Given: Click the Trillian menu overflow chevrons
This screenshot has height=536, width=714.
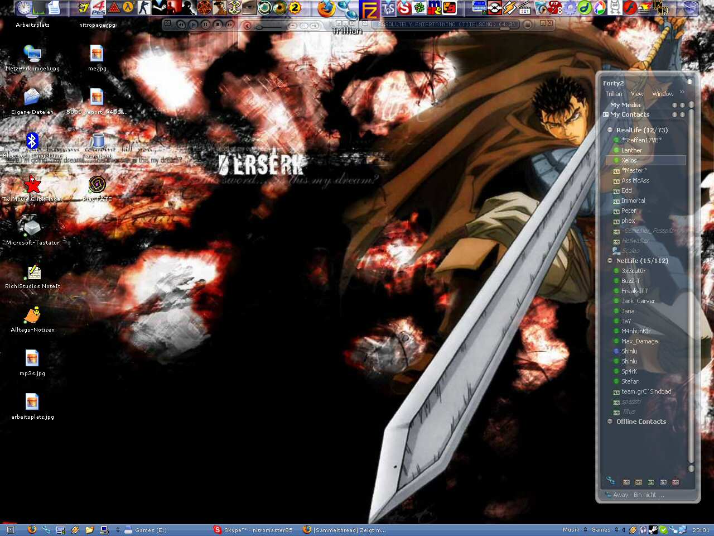Looking at the screenshot, I should [x=682, y=92].
